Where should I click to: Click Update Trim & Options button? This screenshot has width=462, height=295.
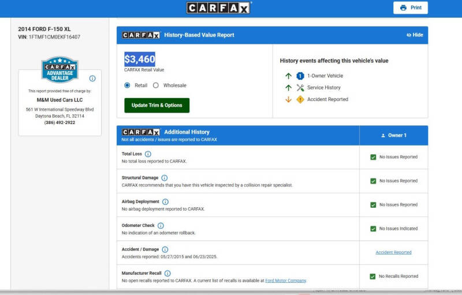[x=157, y=105]
